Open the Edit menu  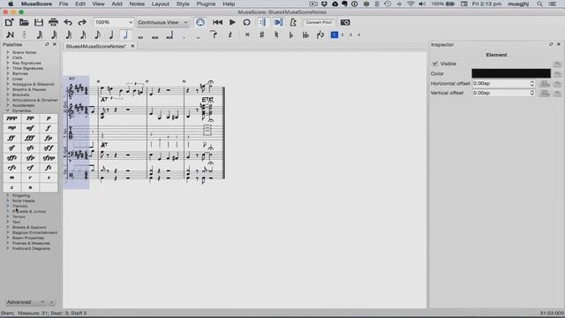[80, 4]
